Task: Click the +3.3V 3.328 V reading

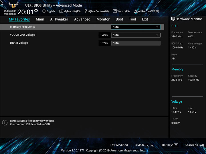Action: coord(175,123)
